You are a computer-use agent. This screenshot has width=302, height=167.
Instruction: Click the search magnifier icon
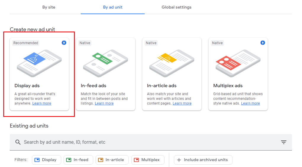(18, 142)
